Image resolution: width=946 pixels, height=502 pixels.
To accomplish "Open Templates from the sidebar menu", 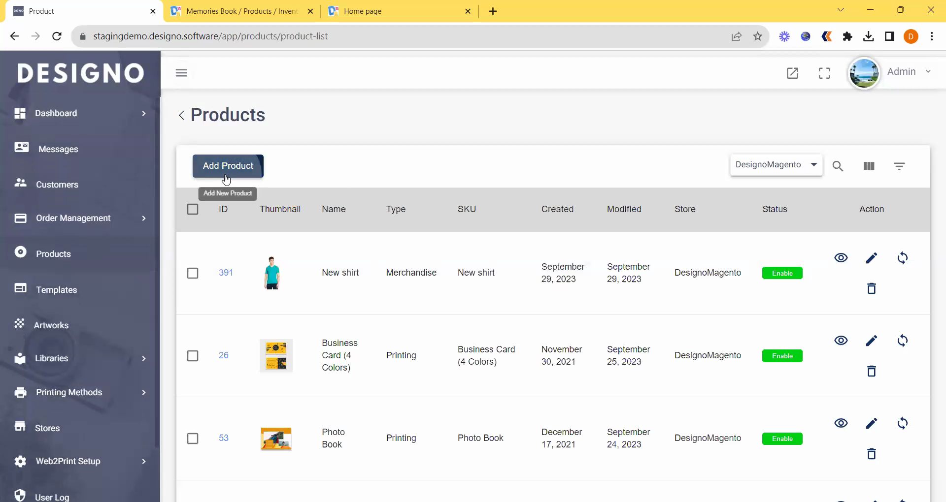I will click(x=56, y=290).
